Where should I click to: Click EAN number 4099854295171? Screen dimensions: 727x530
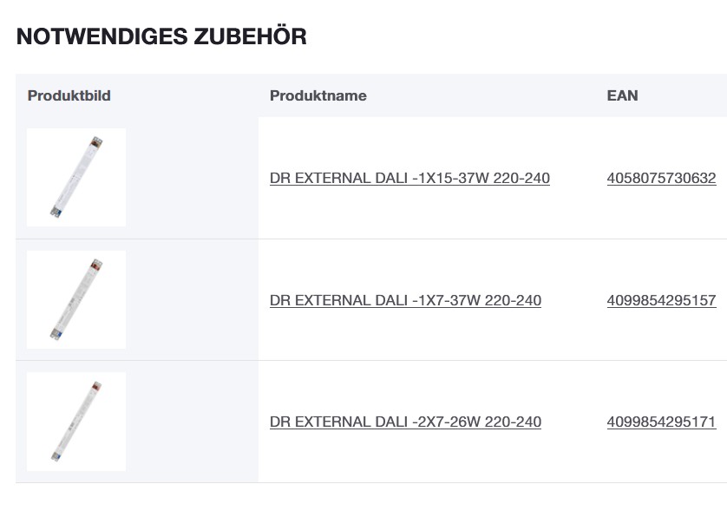click(661, 422)
